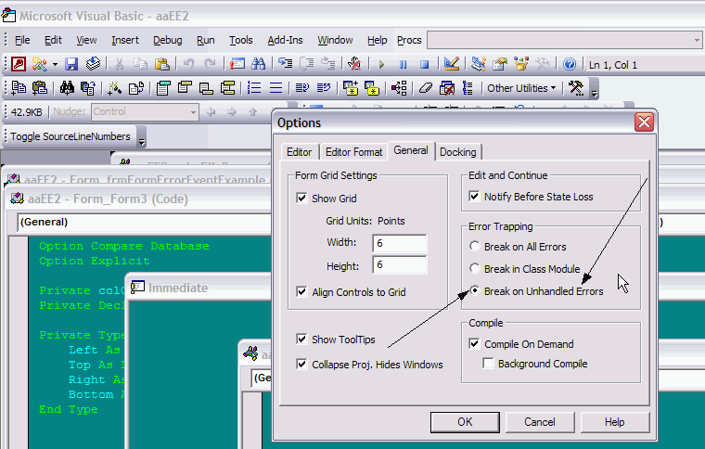Click the Copy icon in standard toolbar
Screen dimensions: 705x449
(x=140, y=64)
